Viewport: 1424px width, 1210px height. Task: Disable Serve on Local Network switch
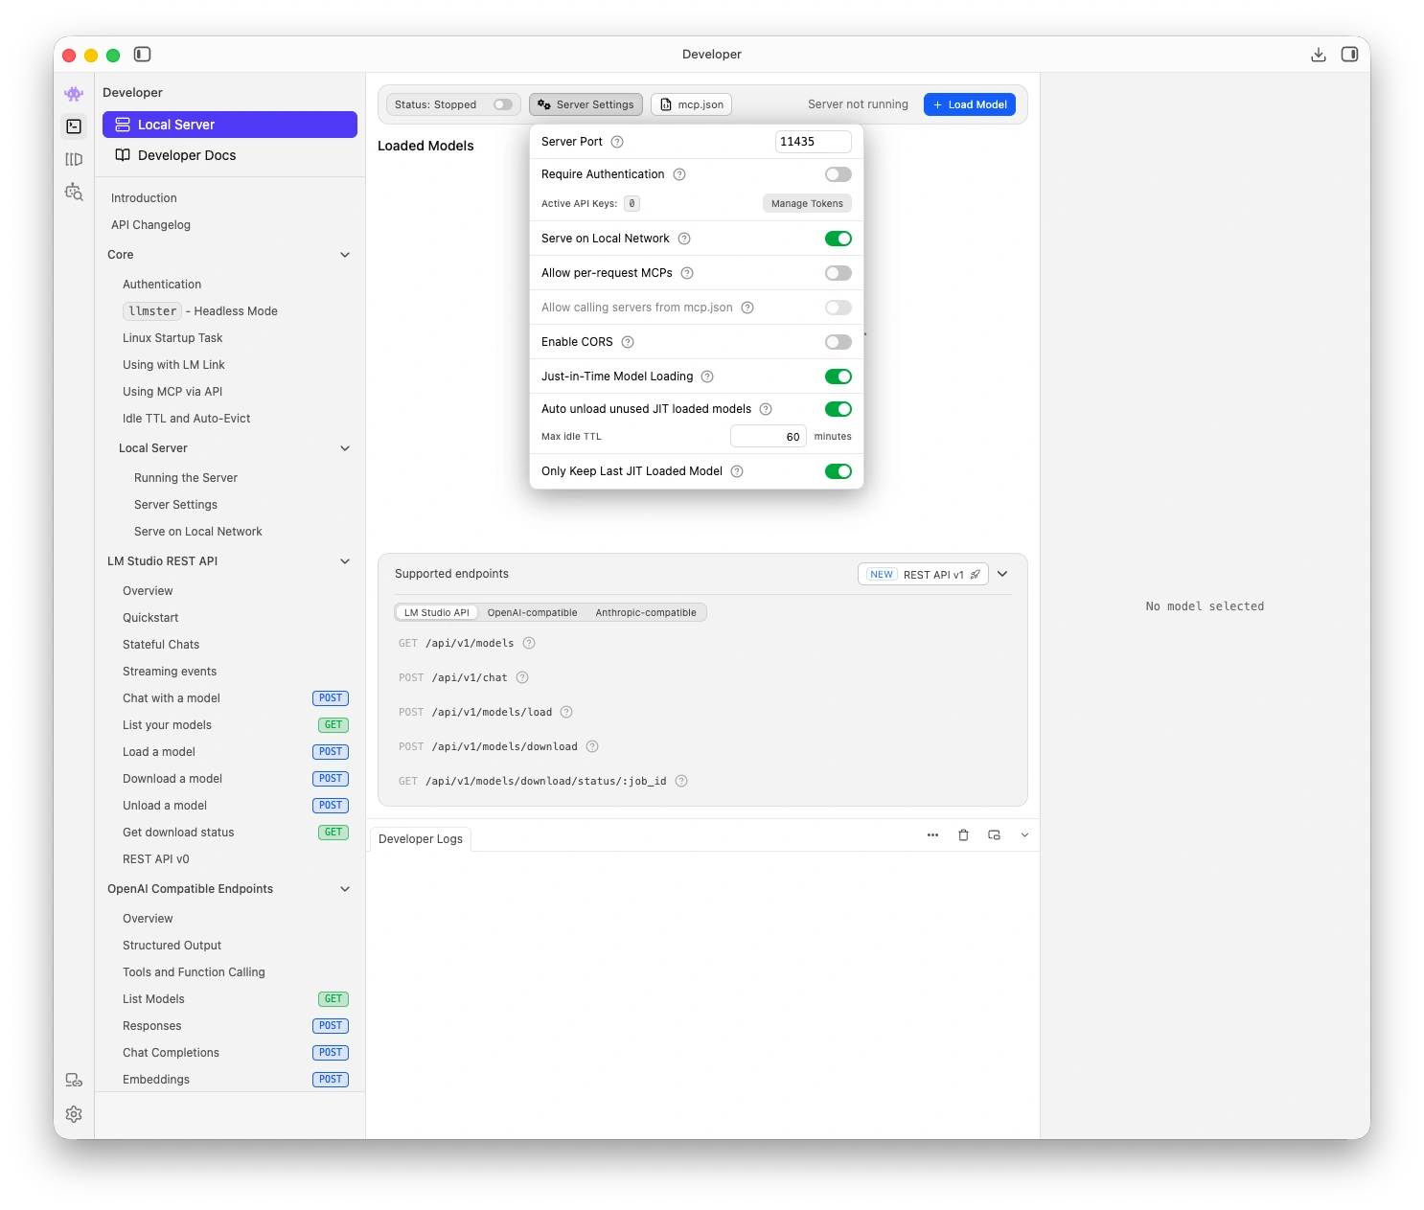(838, 239)
